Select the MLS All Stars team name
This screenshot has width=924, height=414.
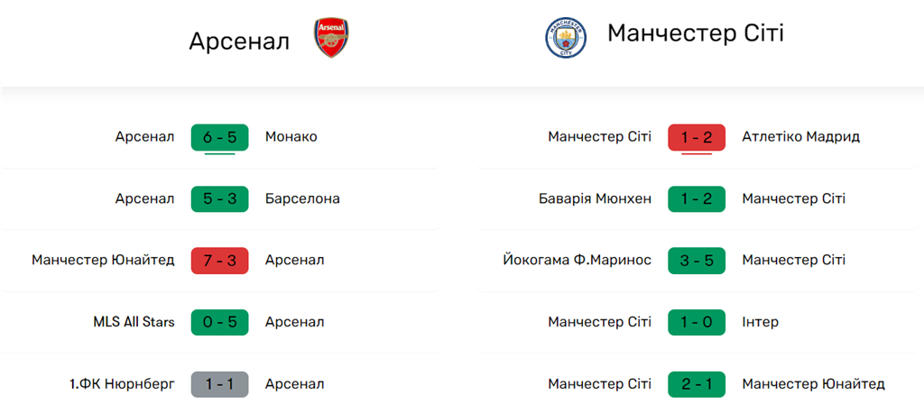pyautogui.click(x=134, y=322)
